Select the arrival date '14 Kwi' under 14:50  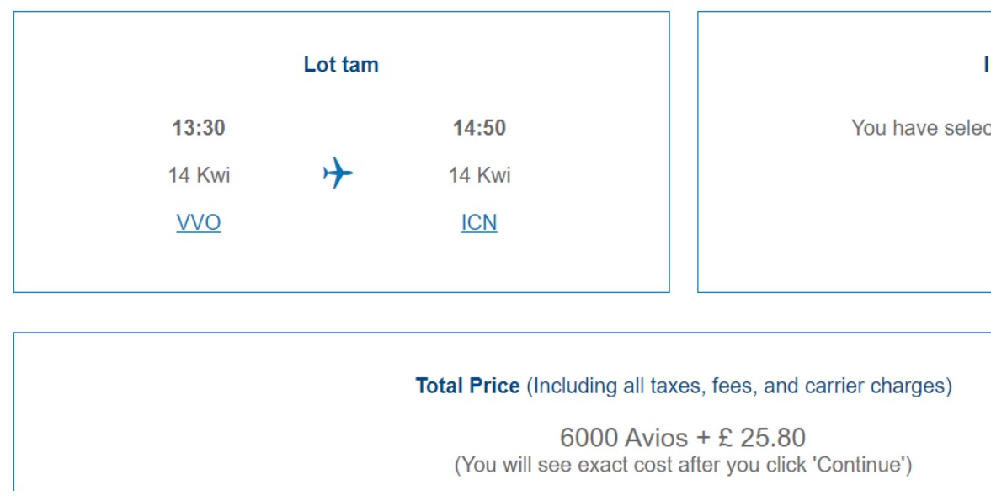(479, 175)
